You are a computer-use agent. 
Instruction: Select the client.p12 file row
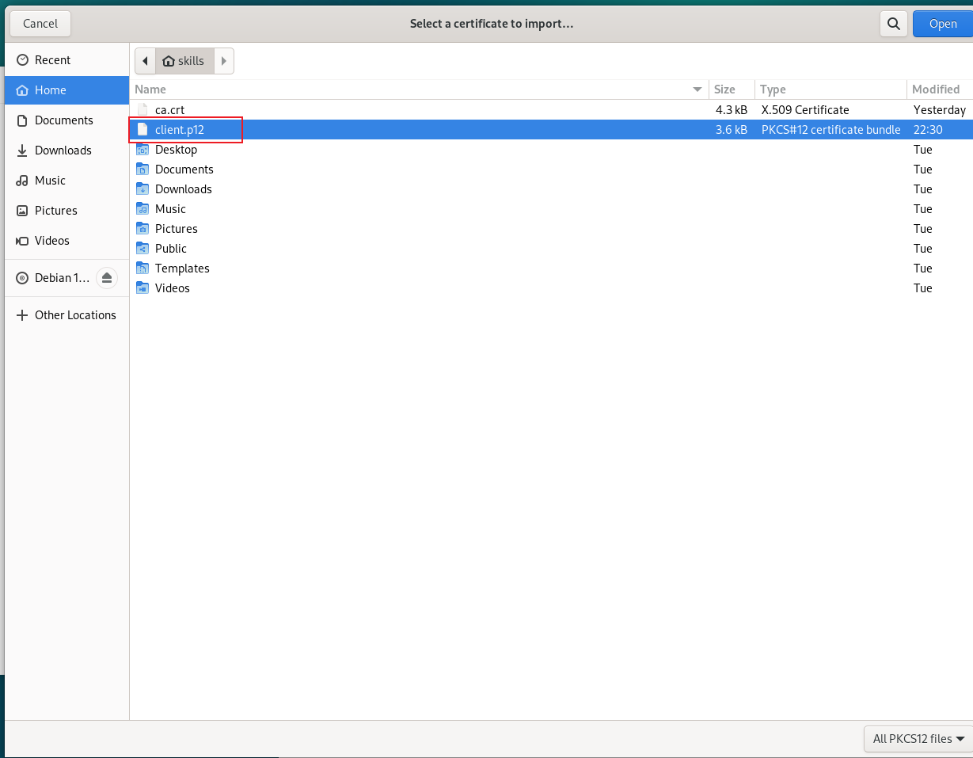point(551,130)
